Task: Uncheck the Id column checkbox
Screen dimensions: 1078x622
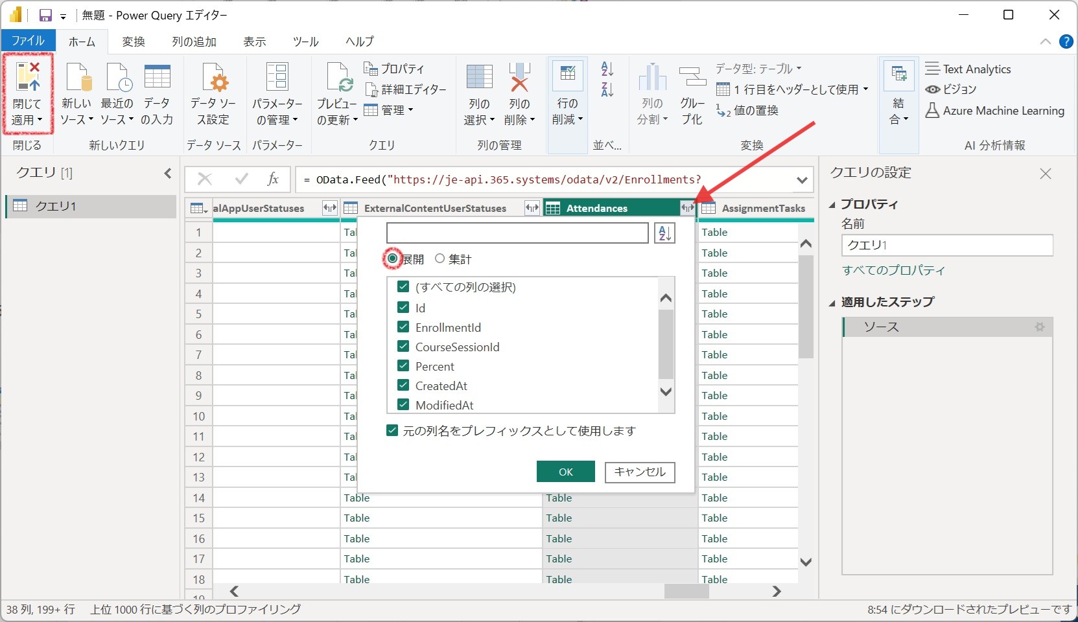Action: [403, 307]
